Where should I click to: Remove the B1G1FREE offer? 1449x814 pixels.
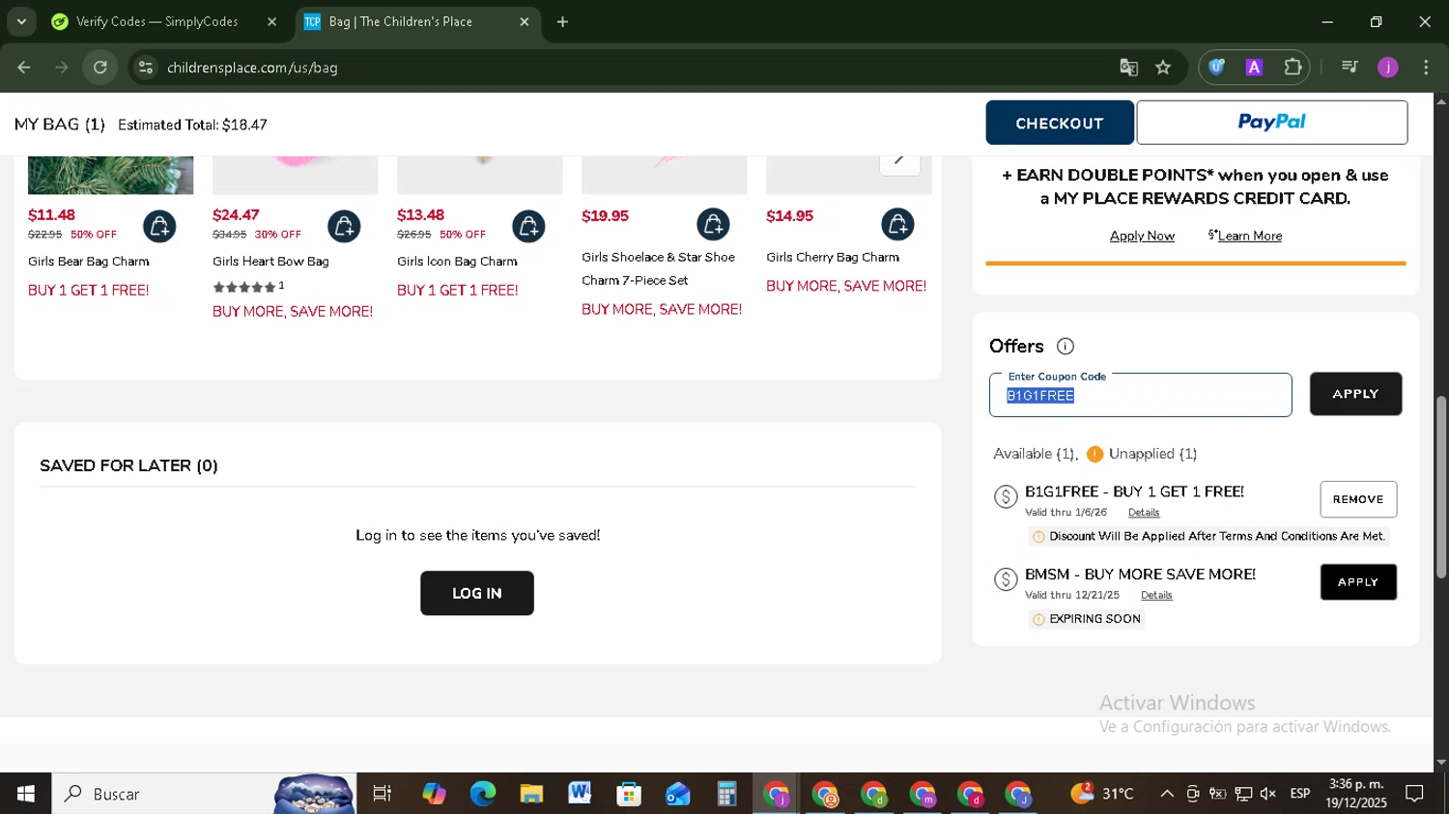point(1358,499)
